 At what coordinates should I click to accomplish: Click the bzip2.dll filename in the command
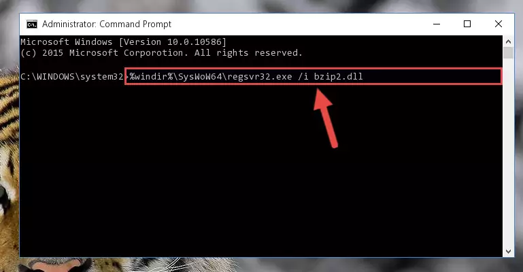pyautogui.click(x=338, y=77)
